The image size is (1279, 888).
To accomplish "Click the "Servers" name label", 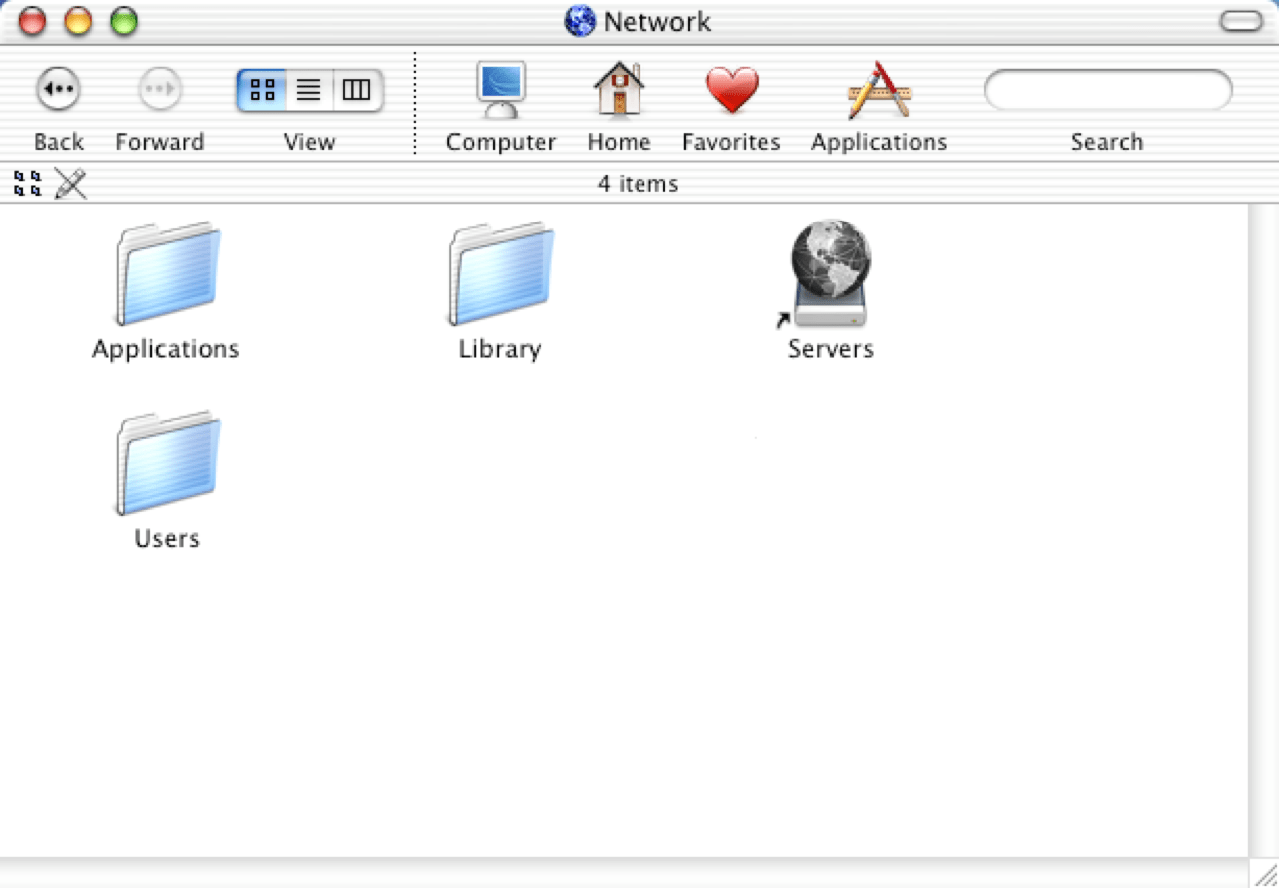I will point(831,349).
